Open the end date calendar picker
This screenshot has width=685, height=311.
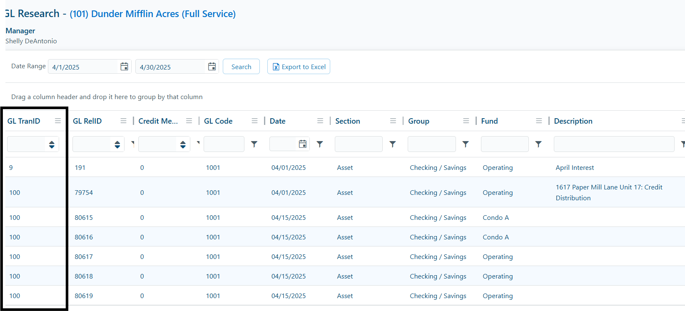click(212, 67)
